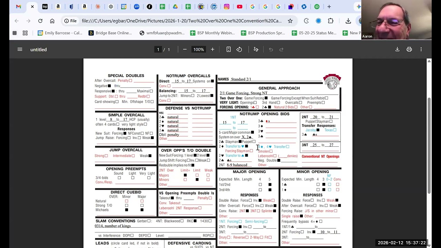Open Chrome downloads tray
The image size is (441, 248).
coord(348,21)
